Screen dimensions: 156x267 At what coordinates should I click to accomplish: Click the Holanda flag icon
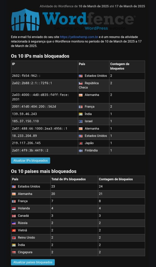point(14,209)
